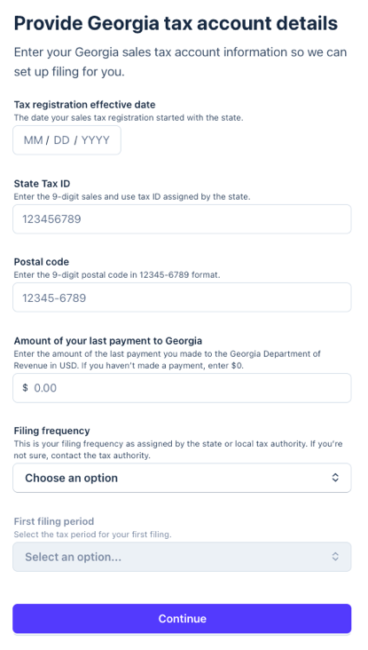This screenshot has height=650, width=368.
Task: Click the 'First filing period' label
Action: pyautogui.click(x=54, y=521)
